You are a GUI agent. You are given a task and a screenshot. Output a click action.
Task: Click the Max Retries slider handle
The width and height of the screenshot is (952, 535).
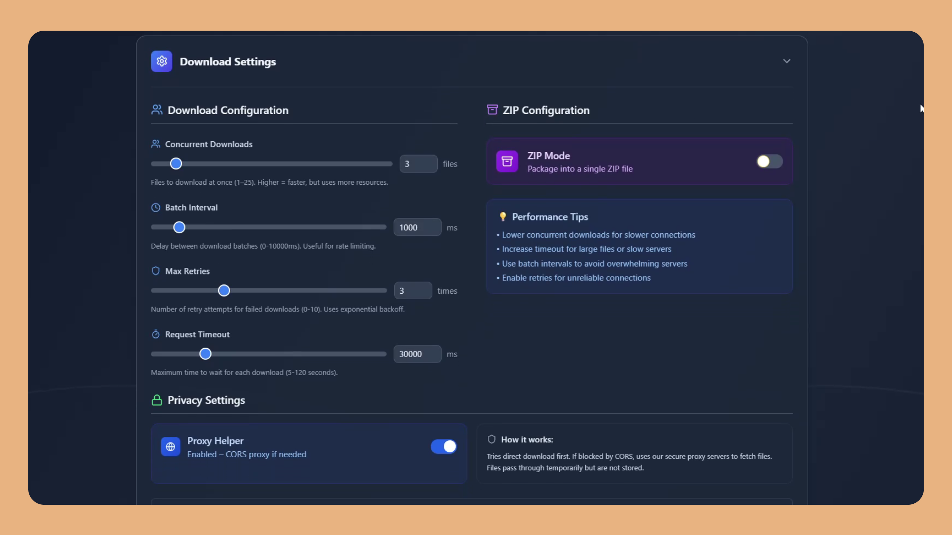coord(224,291)
